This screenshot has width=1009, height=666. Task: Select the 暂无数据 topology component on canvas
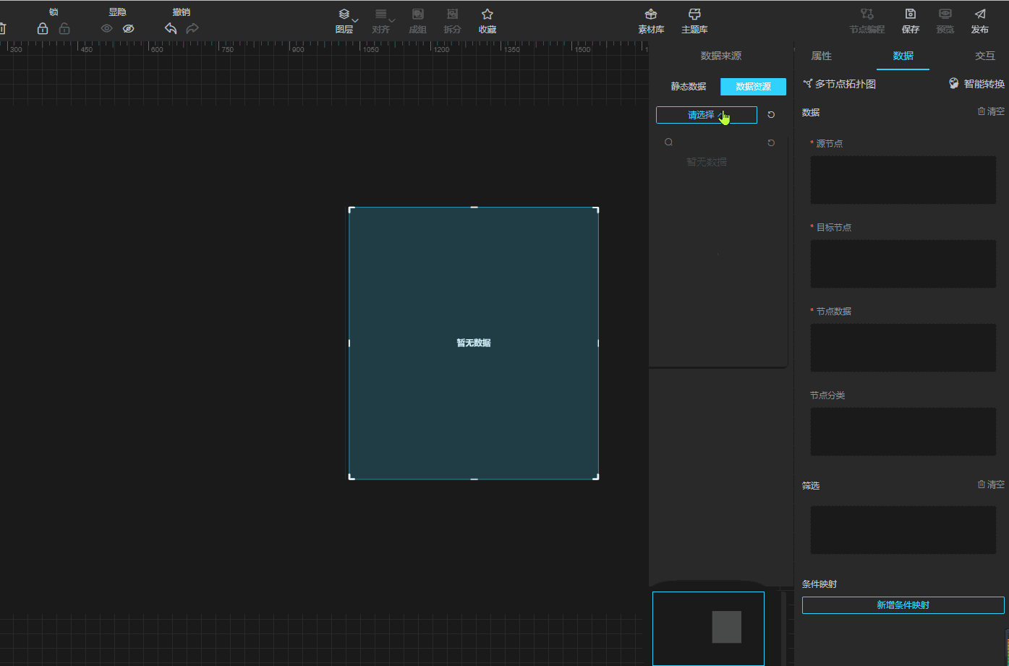pos(474,343)
